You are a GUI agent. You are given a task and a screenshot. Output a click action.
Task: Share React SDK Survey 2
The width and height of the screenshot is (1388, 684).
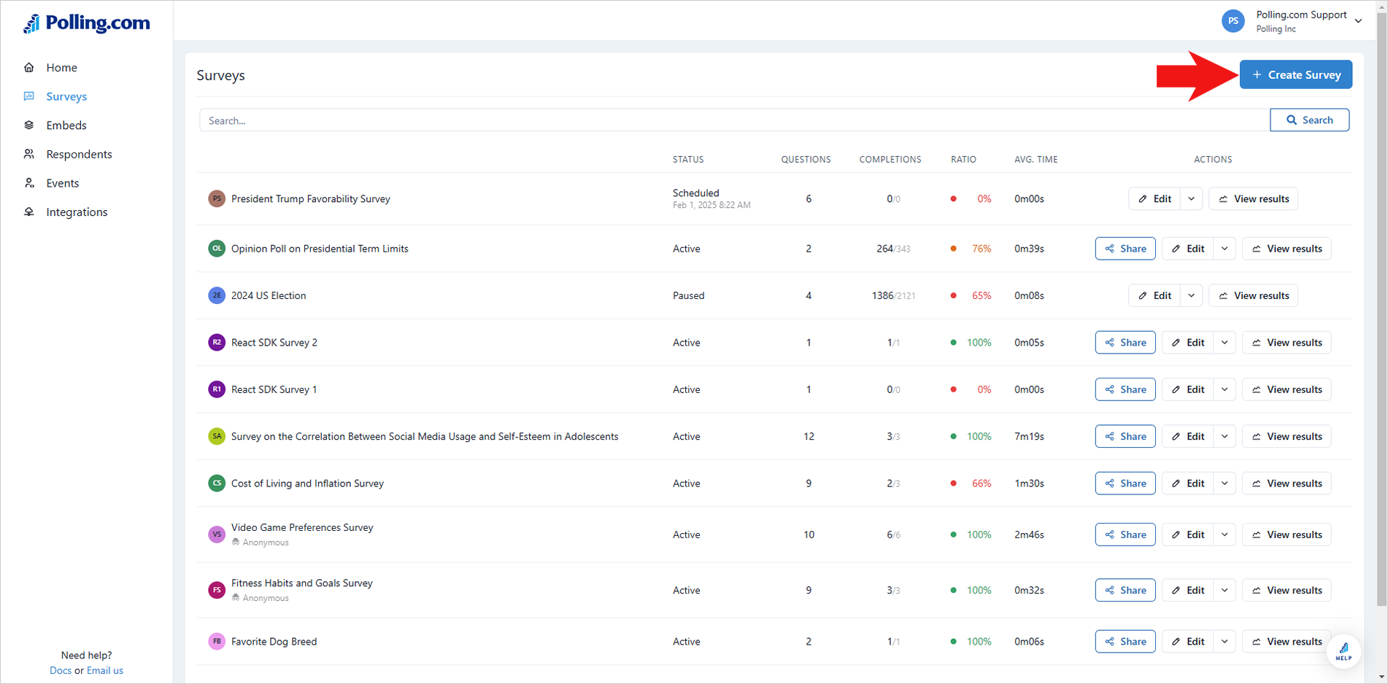click(x=1125, y=342)
